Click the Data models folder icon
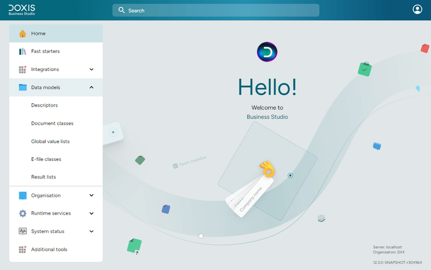The image size is (431, 270). [23, 87]
